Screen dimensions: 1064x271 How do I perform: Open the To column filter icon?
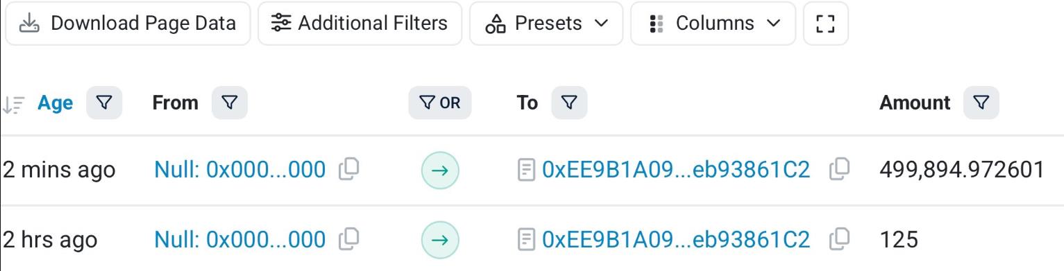tap(569, 103)
